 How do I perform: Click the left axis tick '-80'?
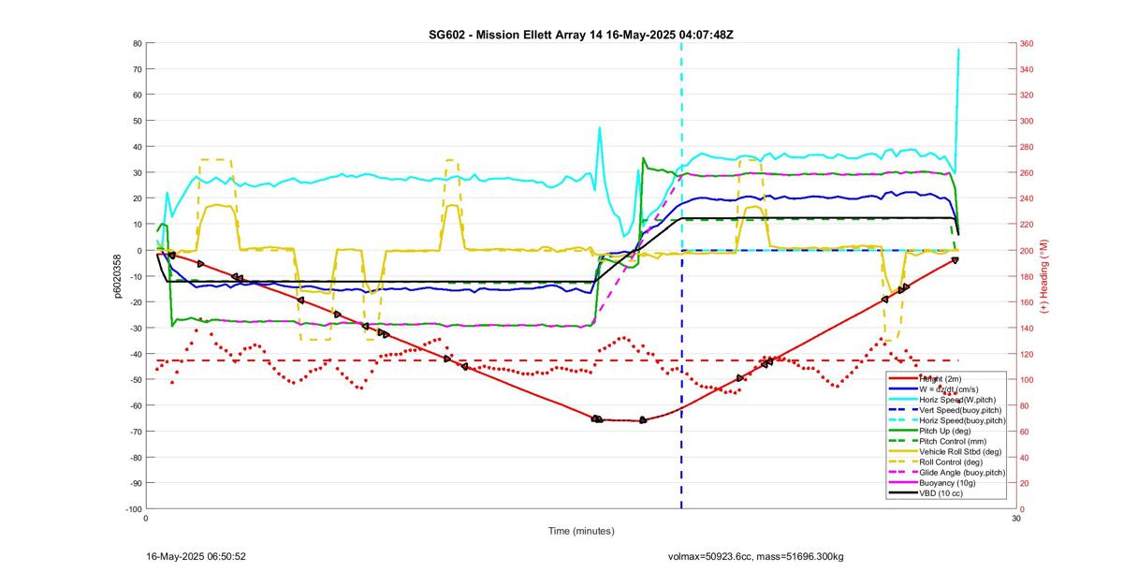[135, 457]
